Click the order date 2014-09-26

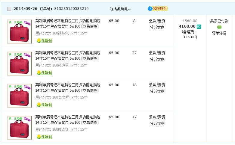click(x=25, y=9)
